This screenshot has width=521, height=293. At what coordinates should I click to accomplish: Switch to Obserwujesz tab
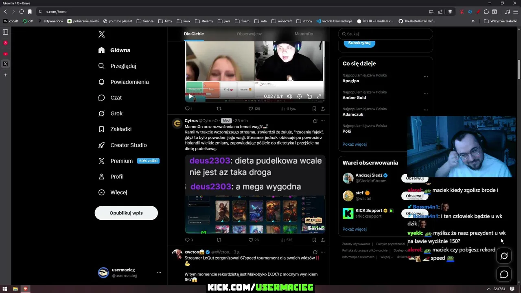249,34
